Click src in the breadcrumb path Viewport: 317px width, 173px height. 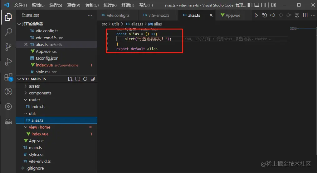coord(105,24)
